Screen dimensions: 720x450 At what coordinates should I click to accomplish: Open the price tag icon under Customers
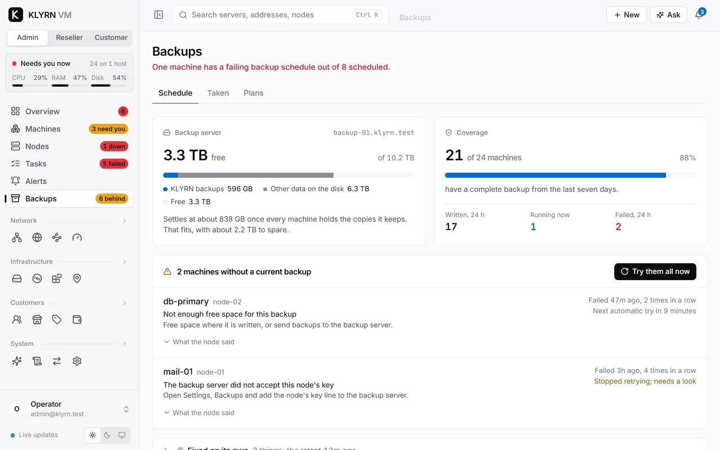[x=57, y=319]
